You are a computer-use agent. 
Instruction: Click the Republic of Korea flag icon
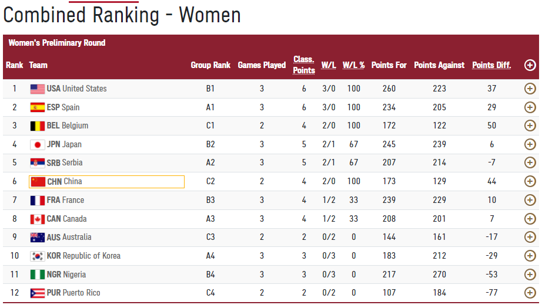pos(38,256)
